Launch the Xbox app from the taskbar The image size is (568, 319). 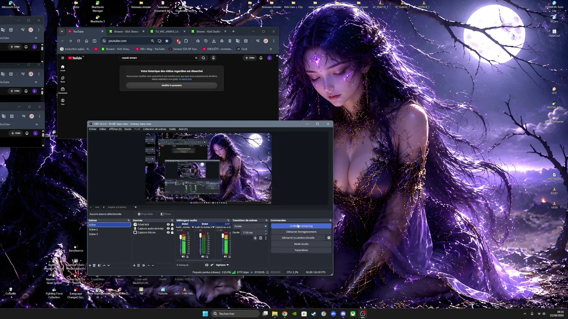353,314
